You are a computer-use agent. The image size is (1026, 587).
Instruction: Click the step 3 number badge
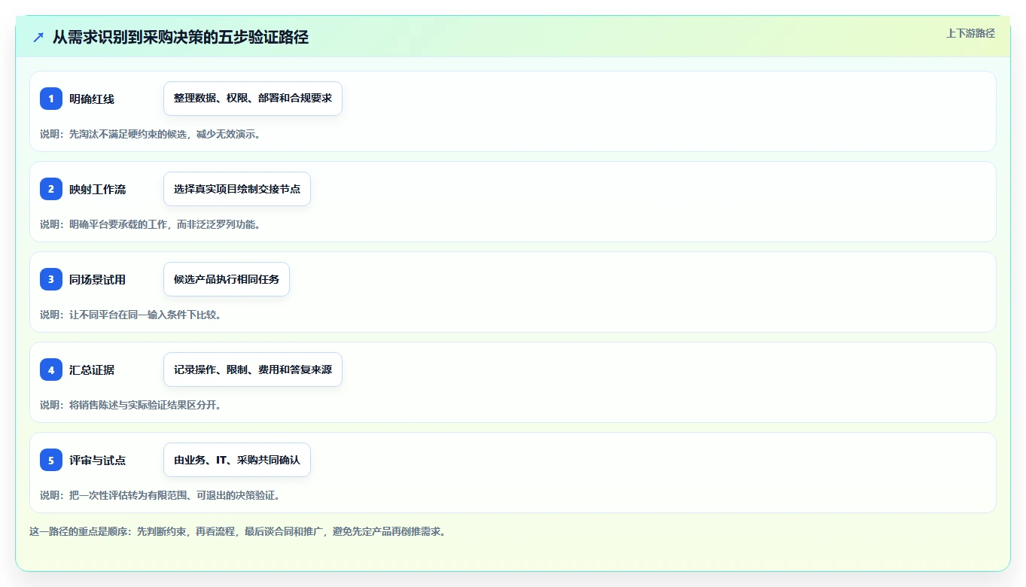51,279
